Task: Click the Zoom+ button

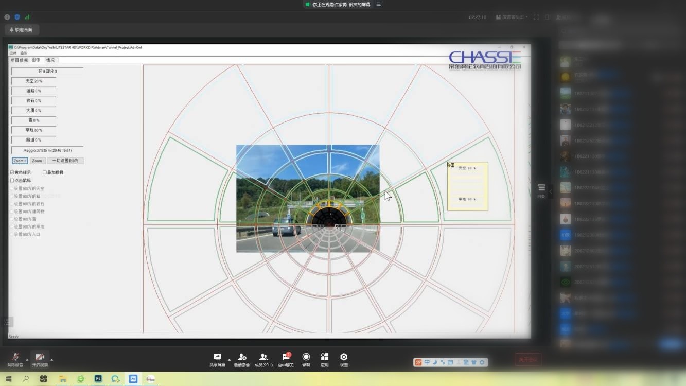Action: coord(20,161)
